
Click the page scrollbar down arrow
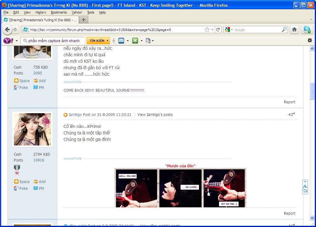tap(312, 218)
